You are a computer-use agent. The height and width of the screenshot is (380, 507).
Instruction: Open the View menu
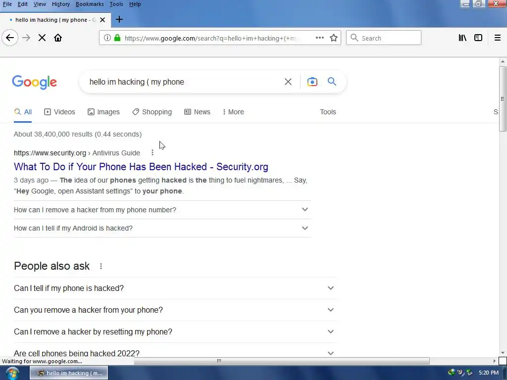[40, 4]
